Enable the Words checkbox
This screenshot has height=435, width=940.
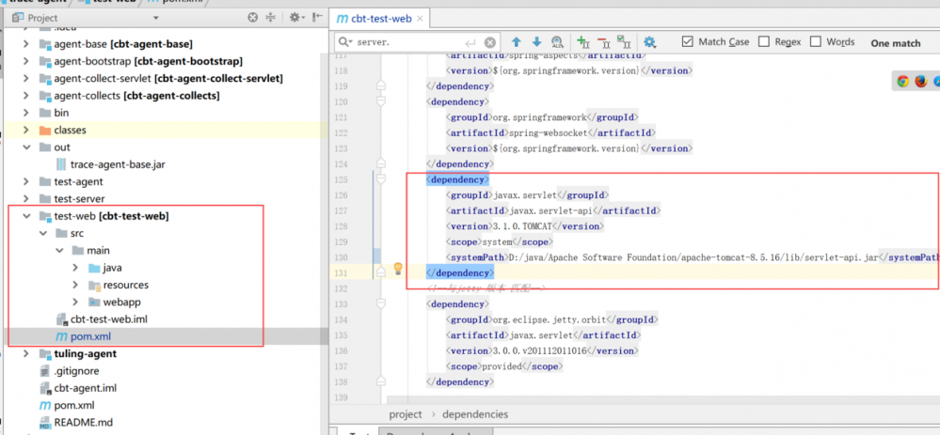(816, 42)
